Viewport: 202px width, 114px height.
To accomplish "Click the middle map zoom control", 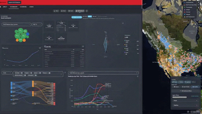I will tap(199, 5).
